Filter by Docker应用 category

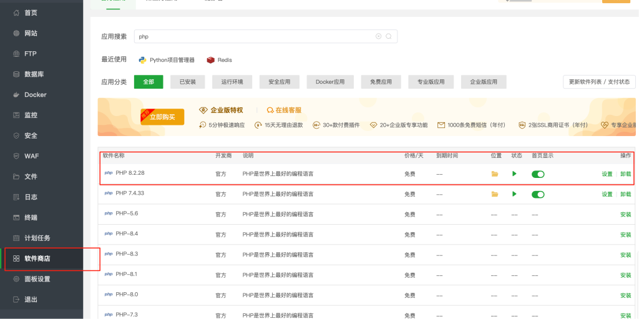pyautogui.click(x=330, y=82)
